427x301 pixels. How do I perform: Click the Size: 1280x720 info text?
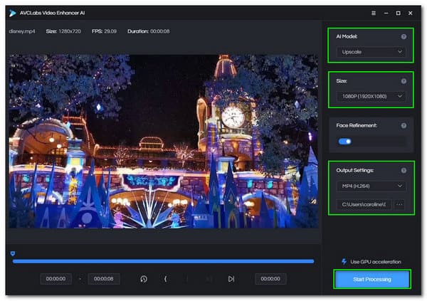(x=63, y=31)
